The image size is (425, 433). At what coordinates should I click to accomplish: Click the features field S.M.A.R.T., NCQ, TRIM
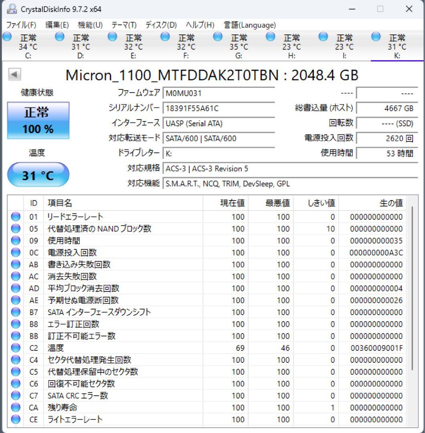pyautogui.click(x=290, y=184)
